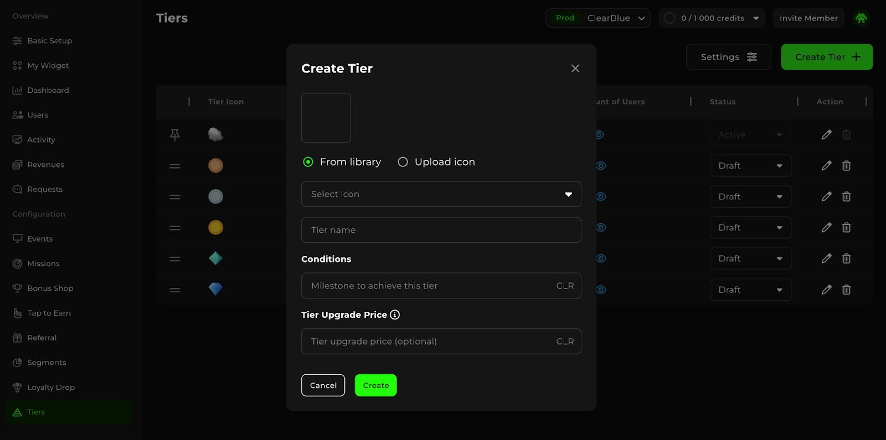
Task: Click the teal gem tier icon
Action: click(215, 258)
